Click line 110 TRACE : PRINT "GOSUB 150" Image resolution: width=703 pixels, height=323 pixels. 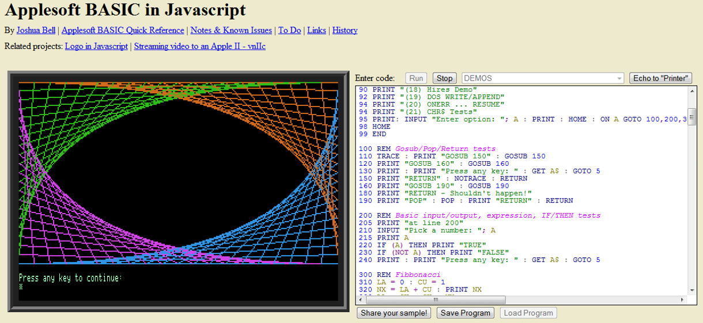click(452, 156)
